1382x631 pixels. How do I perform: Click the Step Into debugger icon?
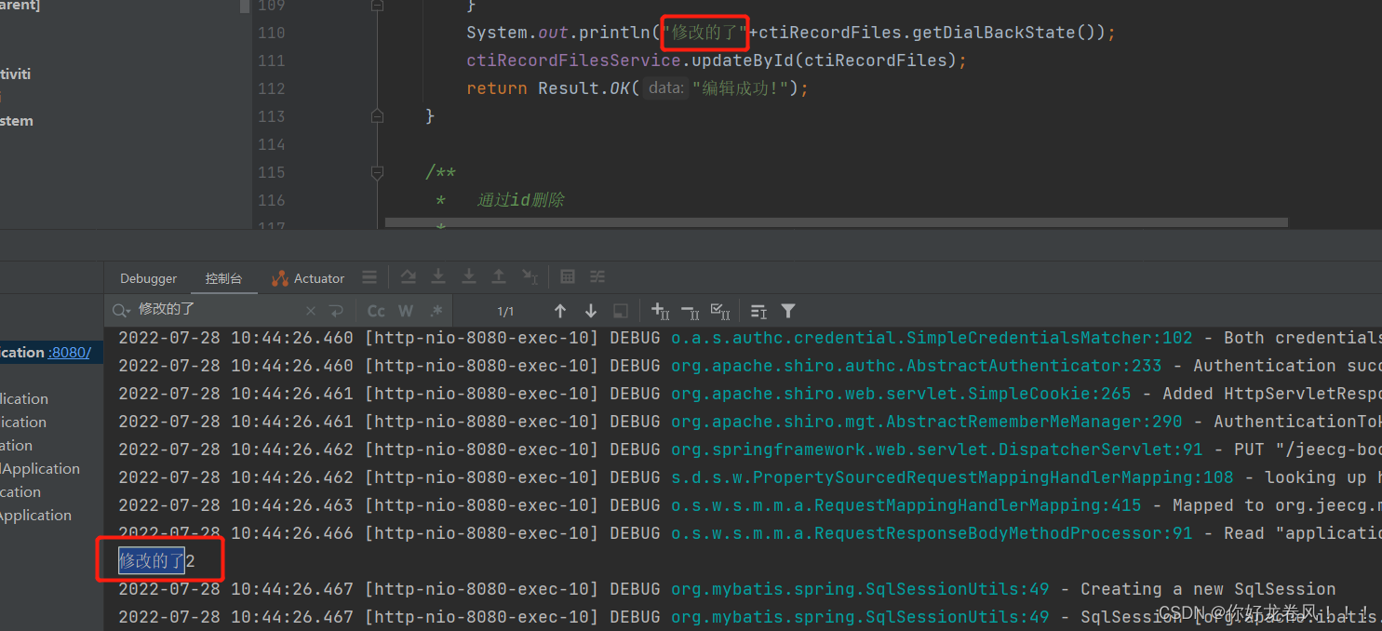[x=438, y=276]
